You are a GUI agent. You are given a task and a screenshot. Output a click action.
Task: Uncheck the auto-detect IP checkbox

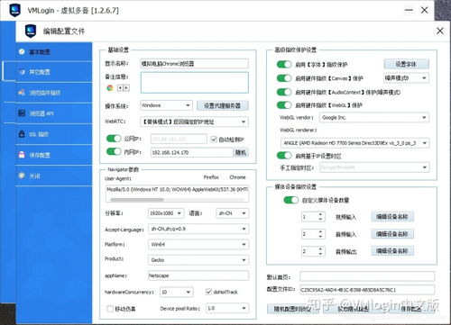click(x=214, y=140)
